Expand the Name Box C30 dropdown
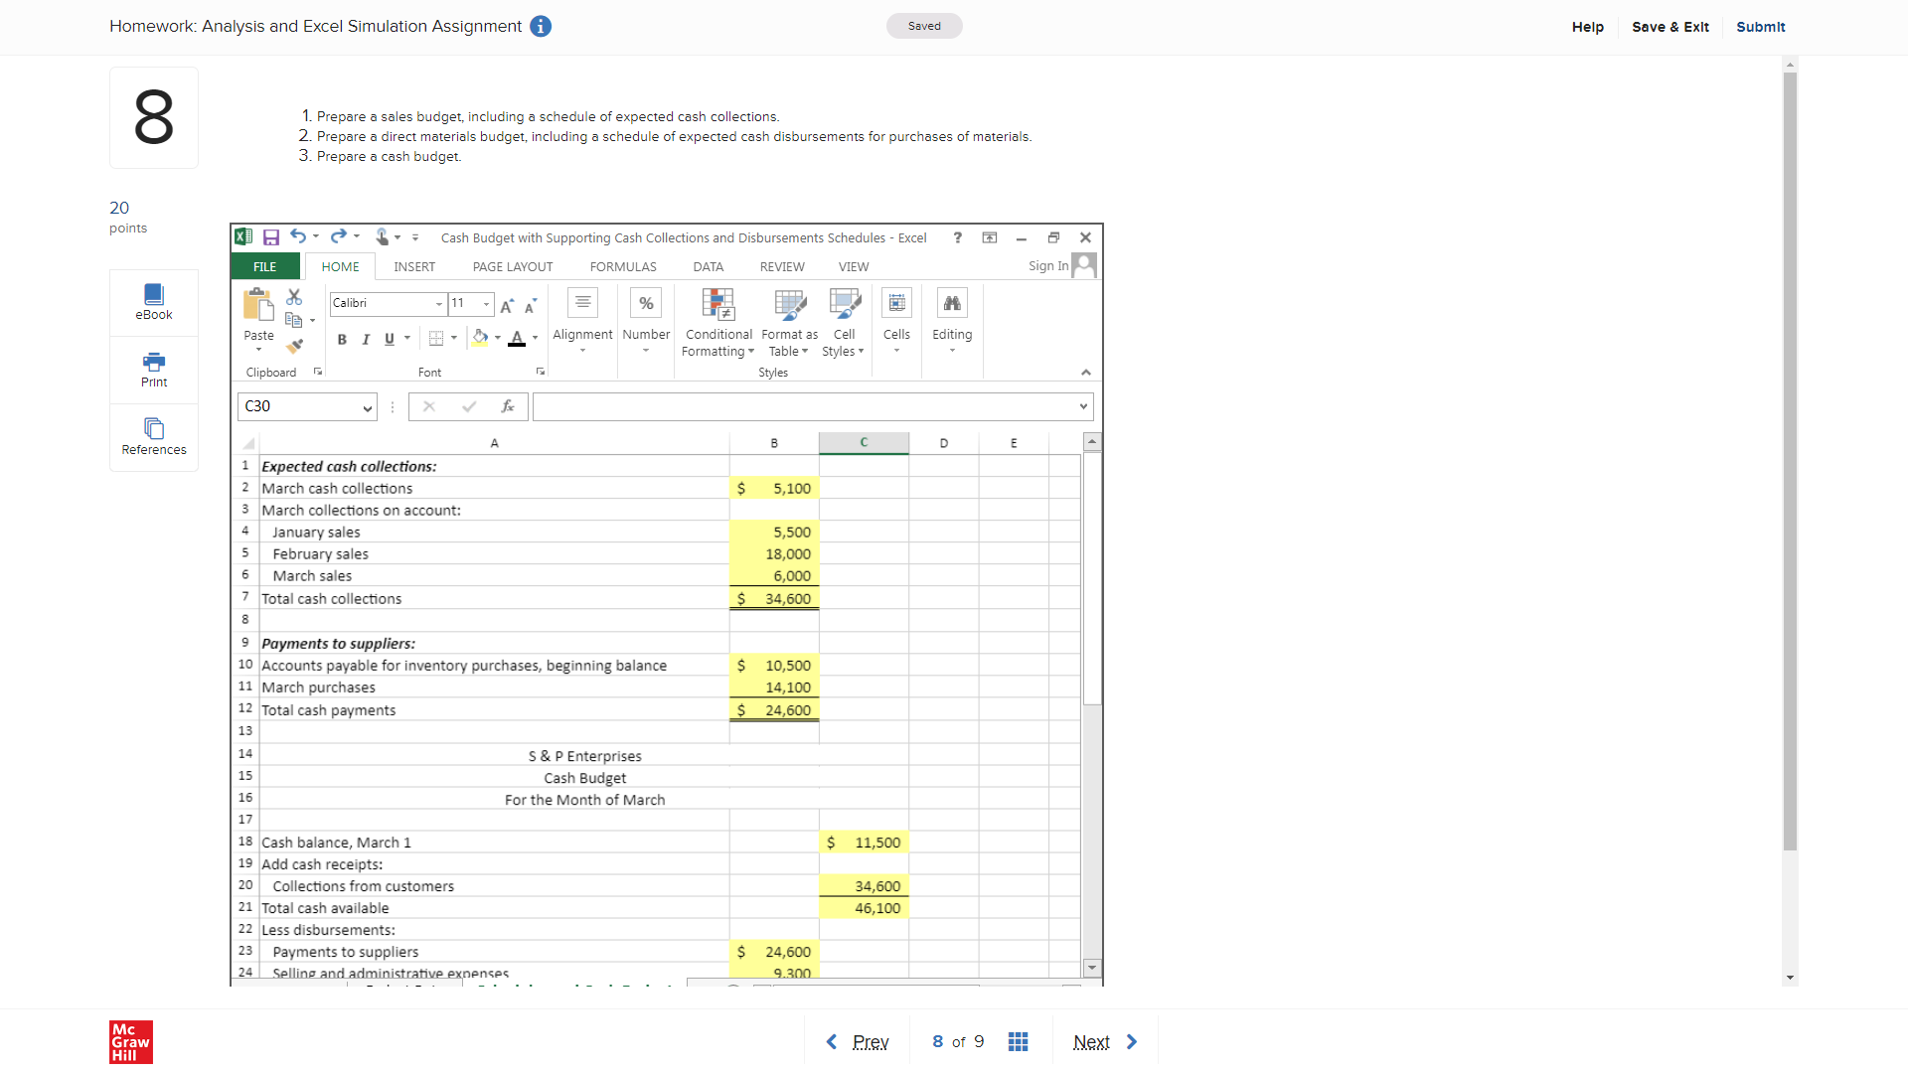1908x1073 pixels. pos(367,407)
